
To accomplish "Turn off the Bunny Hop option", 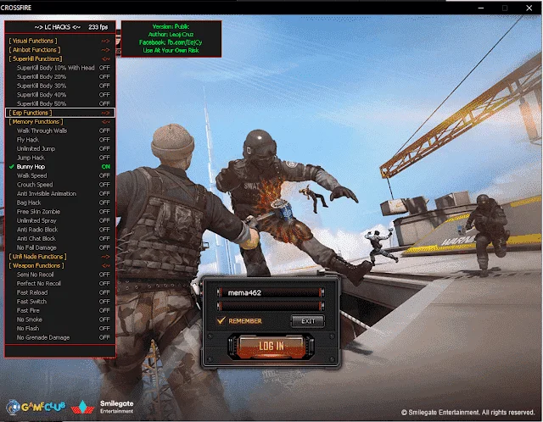I will pyautogui.click(x=60, y=167).
